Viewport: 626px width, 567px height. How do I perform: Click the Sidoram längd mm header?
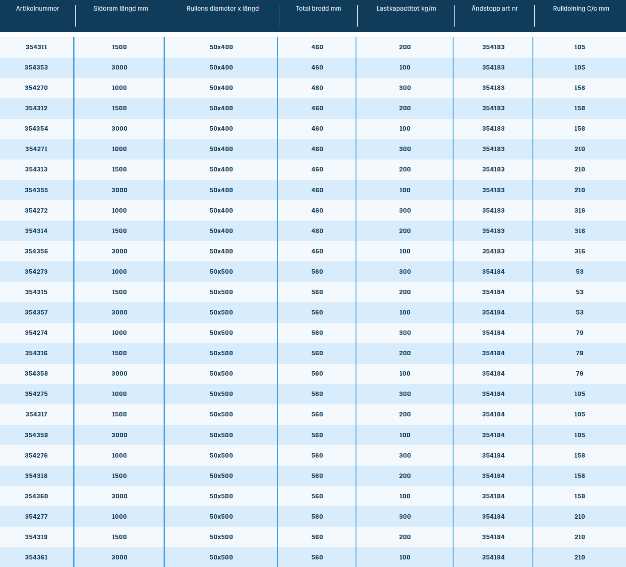(x=121, y=8)
